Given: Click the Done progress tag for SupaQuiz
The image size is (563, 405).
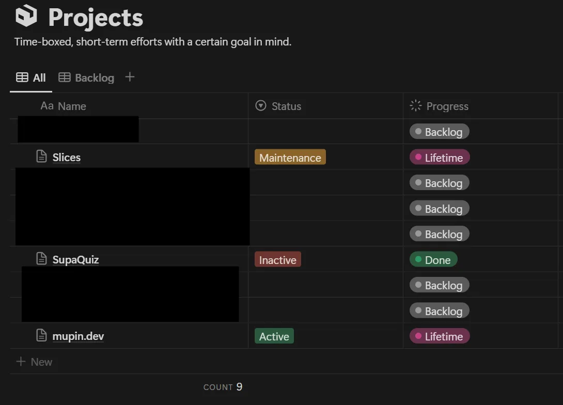Looking at the screenshot, I should coord(433,260).
